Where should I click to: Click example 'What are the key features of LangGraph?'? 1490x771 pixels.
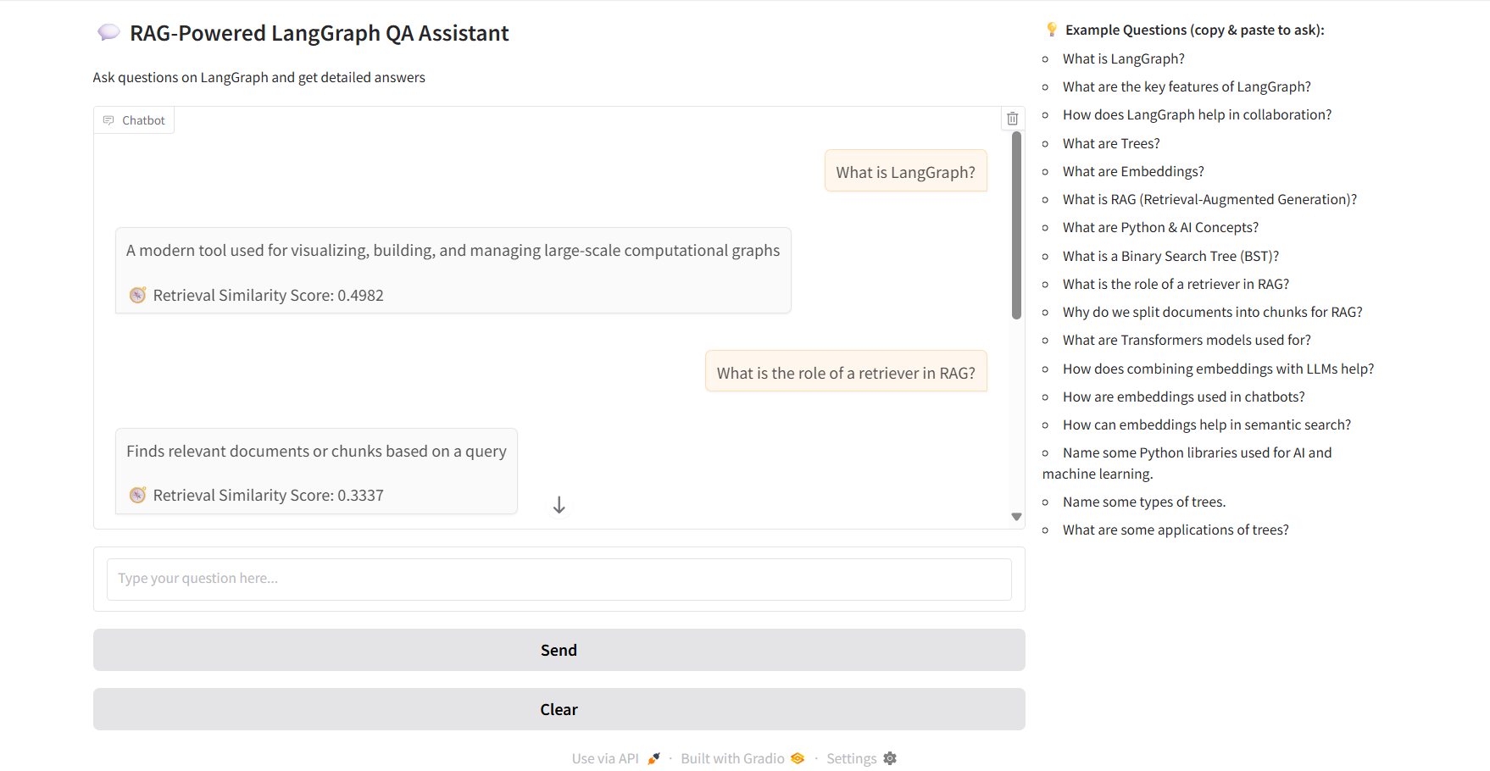coord(1187,86)
